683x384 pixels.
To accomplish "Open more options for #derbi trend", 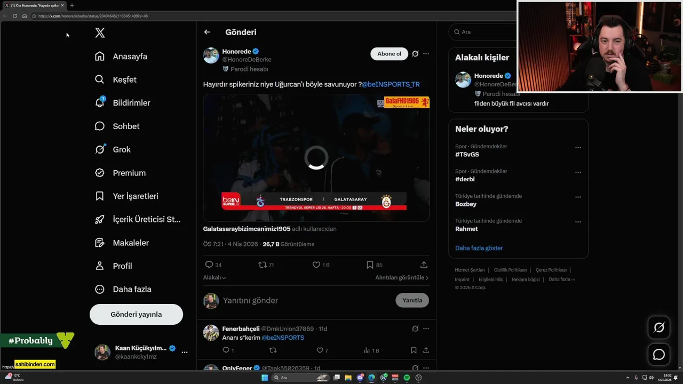I will click(x=578, y=172).
